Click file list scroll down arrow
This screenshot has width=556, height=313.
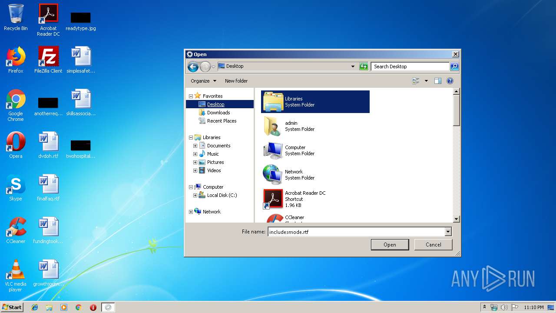pos(456,219)
